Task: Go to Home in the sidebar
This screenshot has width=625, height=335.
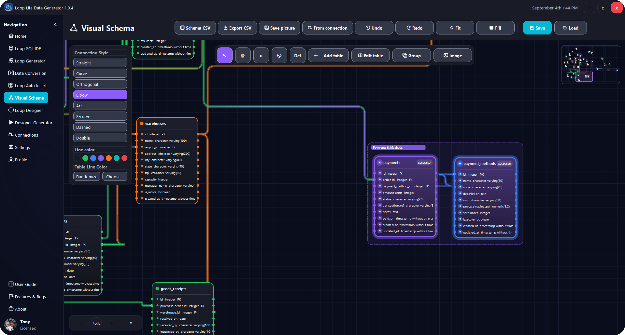Action: [18, 36]
